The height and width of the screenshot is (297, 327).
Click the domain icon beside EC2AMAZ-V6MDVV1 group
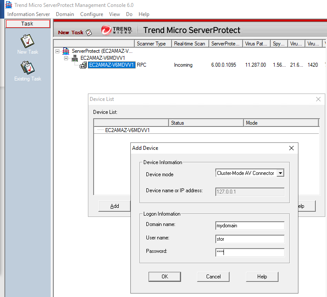tap(74, 58)
